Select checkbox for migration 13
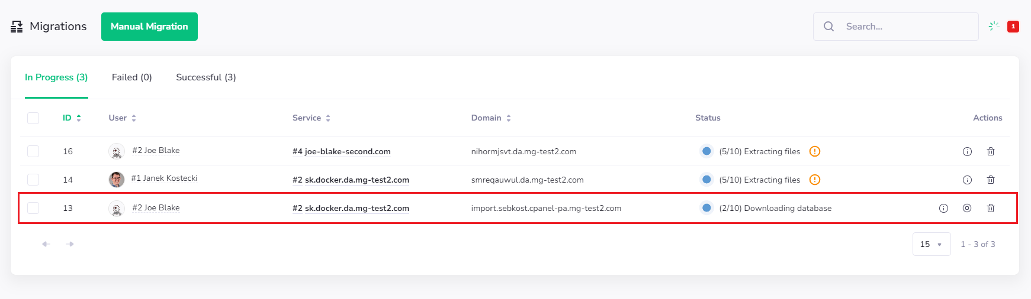The image size is (1031, 299). click(x=33, y=208)
